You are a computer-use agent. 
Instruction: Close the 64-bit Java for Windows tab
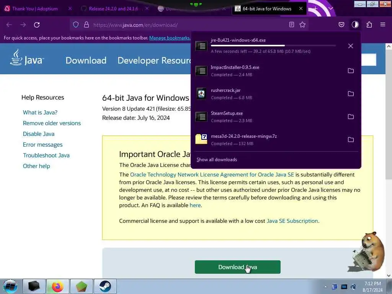[301, 8]
